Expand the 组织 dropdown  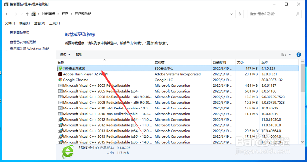(65, 55)
